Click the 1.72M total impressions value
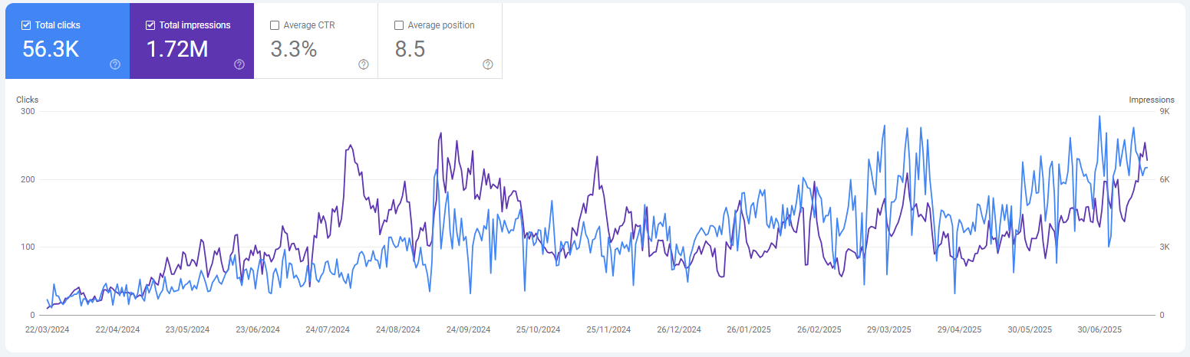This screenshot has height=357, width=1190. pyautogui.click(x=177, y=49)
